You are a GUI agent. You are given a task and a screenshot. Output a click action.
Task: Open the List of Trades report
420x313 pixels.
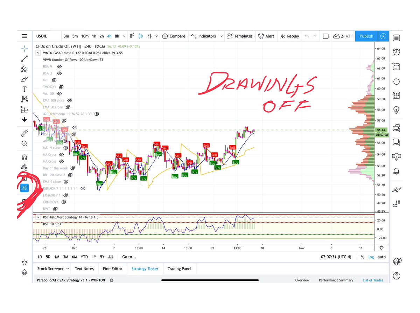click(373, 280)
